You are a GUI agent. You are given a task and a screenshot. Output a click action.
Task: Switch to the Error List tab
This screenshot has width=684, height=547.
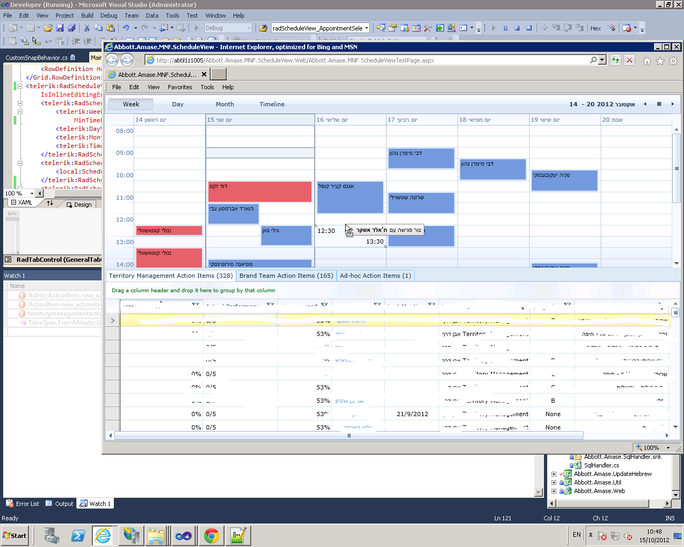(x=22, y=504)
